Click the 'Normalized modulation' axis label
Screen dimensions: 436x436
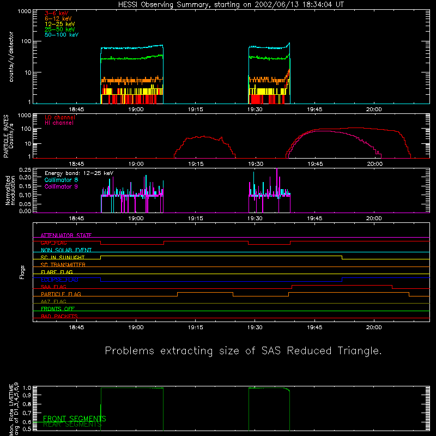10,190
